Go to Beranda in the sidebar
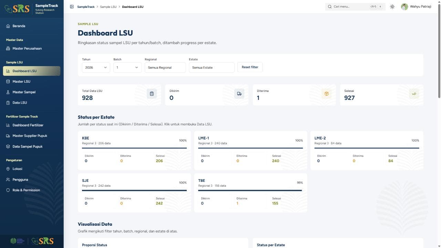Viewport: 441px width, 248px height. coord(32,26)
